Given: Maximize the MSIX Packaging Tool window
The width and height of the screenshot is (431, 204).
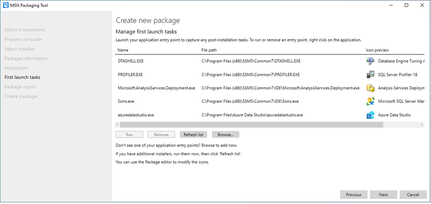Looking at the screenshot, I should 406,5.
